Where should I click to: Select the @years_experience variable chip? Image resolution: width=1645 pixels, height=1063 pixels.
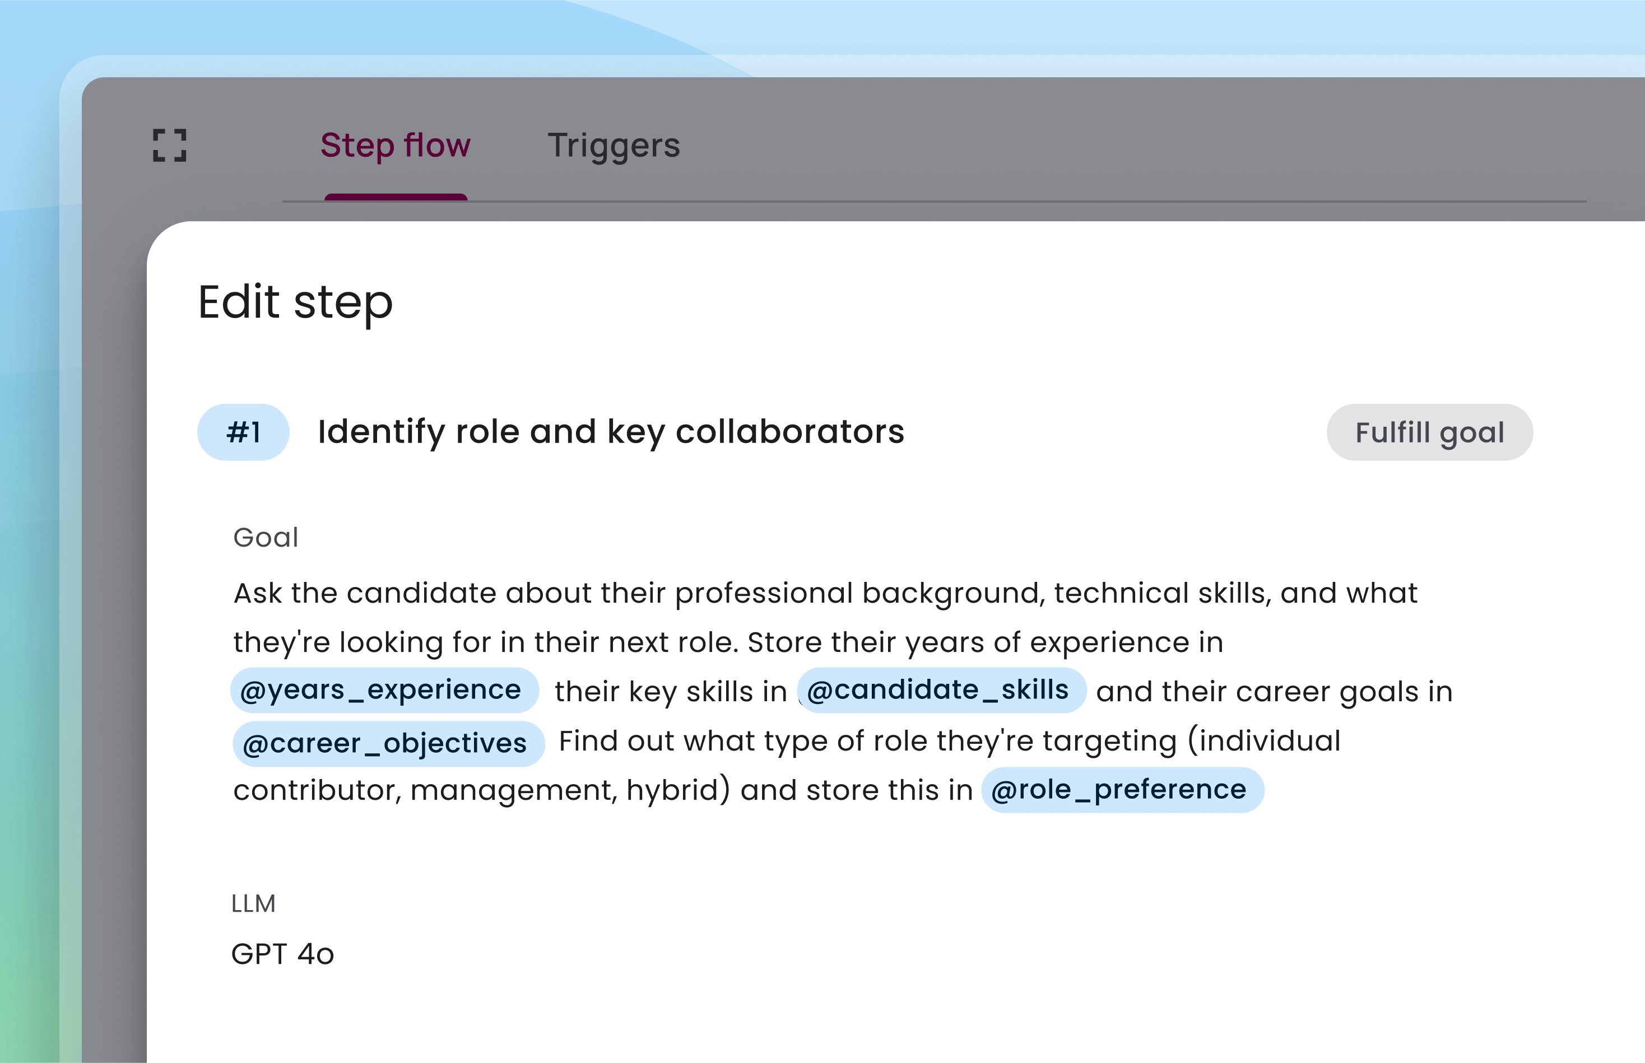[x=384, y=689]
